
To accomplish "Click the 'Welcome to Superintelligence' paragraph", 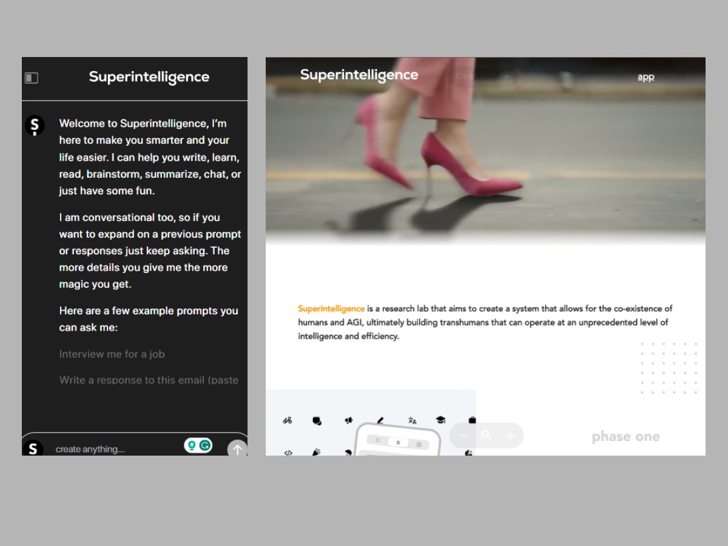I will tap(150, 157).
